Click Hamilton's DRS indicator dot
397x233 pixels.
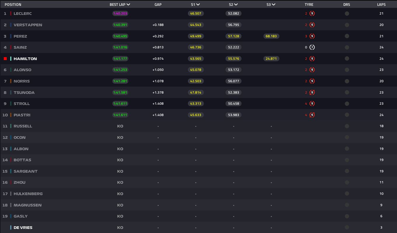(x=347, y=59)
